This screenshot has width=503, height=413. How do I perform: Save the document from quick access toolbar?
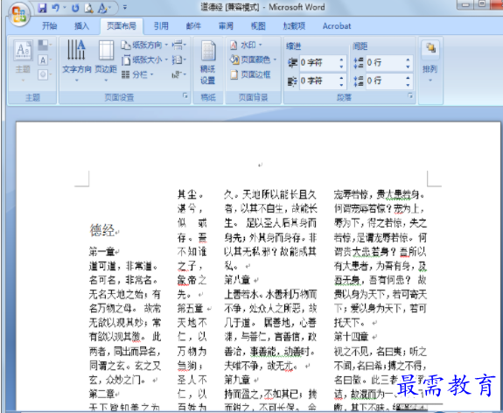[x=42, y=8]
